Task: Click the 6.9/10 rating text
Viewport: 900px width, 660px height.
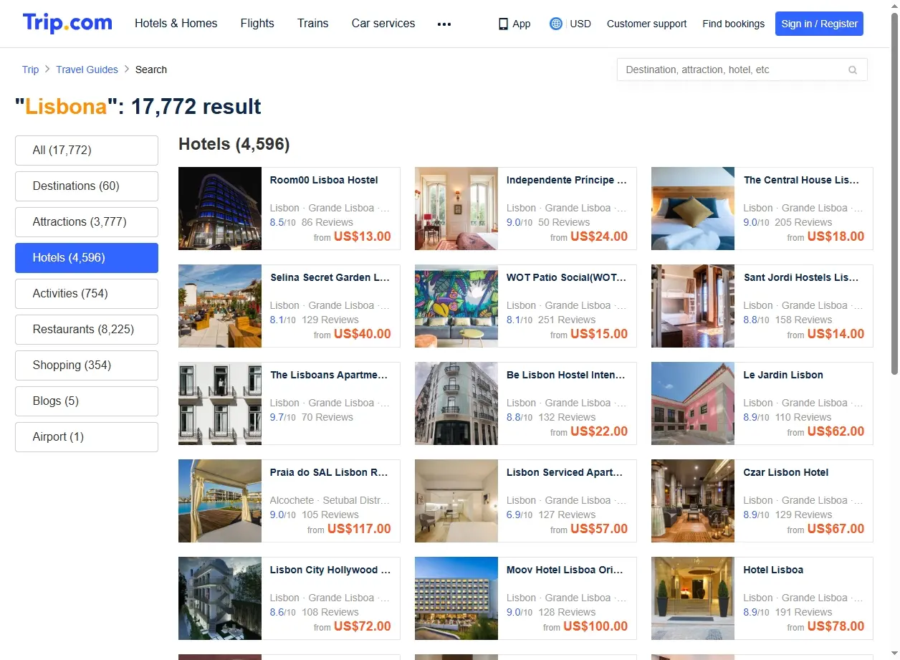Action: (519, 515)
